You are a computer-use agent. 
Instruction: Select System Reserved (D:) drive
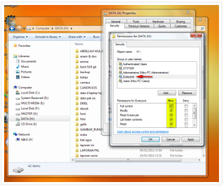tap(32, 98)
